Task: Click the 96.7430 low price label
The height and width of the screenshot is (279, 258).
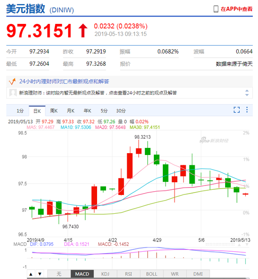Action: coord(70,227)
